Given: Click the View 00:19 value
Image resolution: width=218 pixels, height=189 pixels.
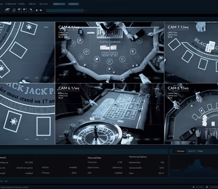Looking at the screenshot, I should tap(161, 173).
